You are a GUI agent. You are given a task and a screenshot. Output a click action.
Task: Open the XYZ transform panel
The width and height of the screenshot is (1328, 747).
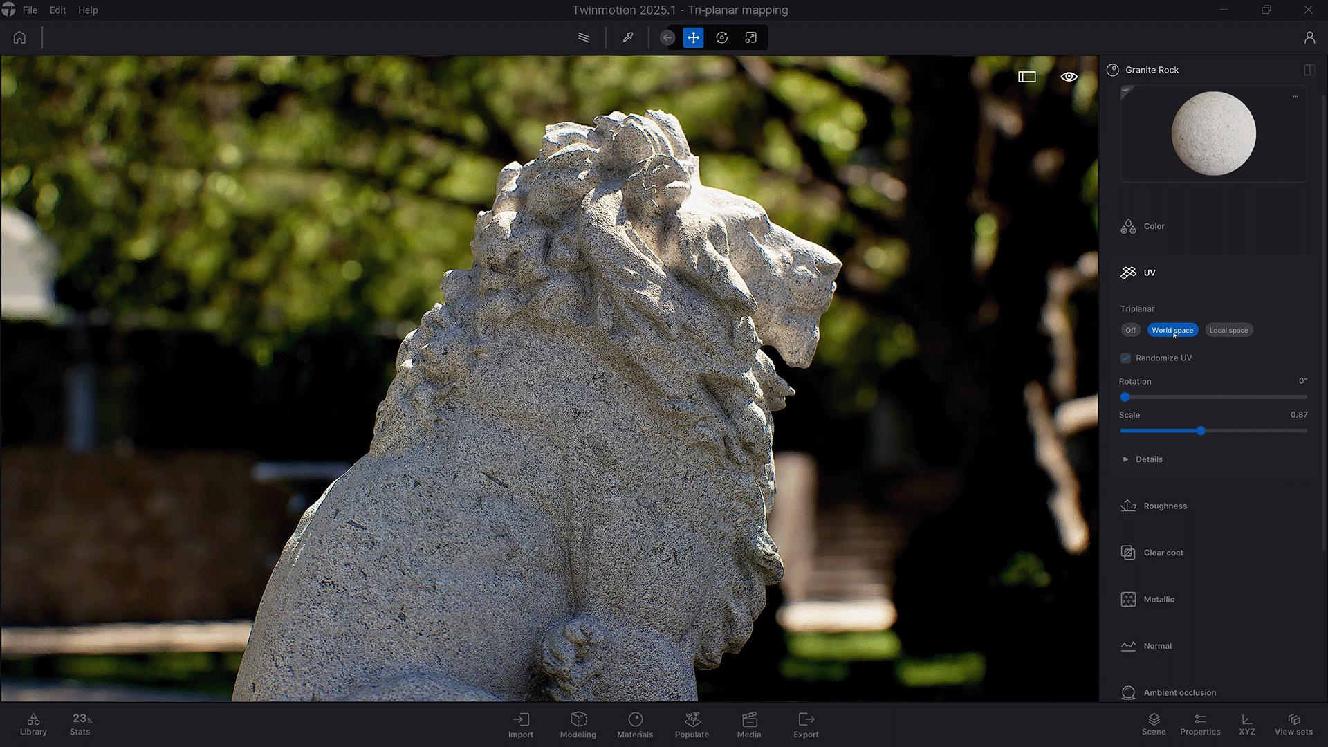[x=1247, y=724]
